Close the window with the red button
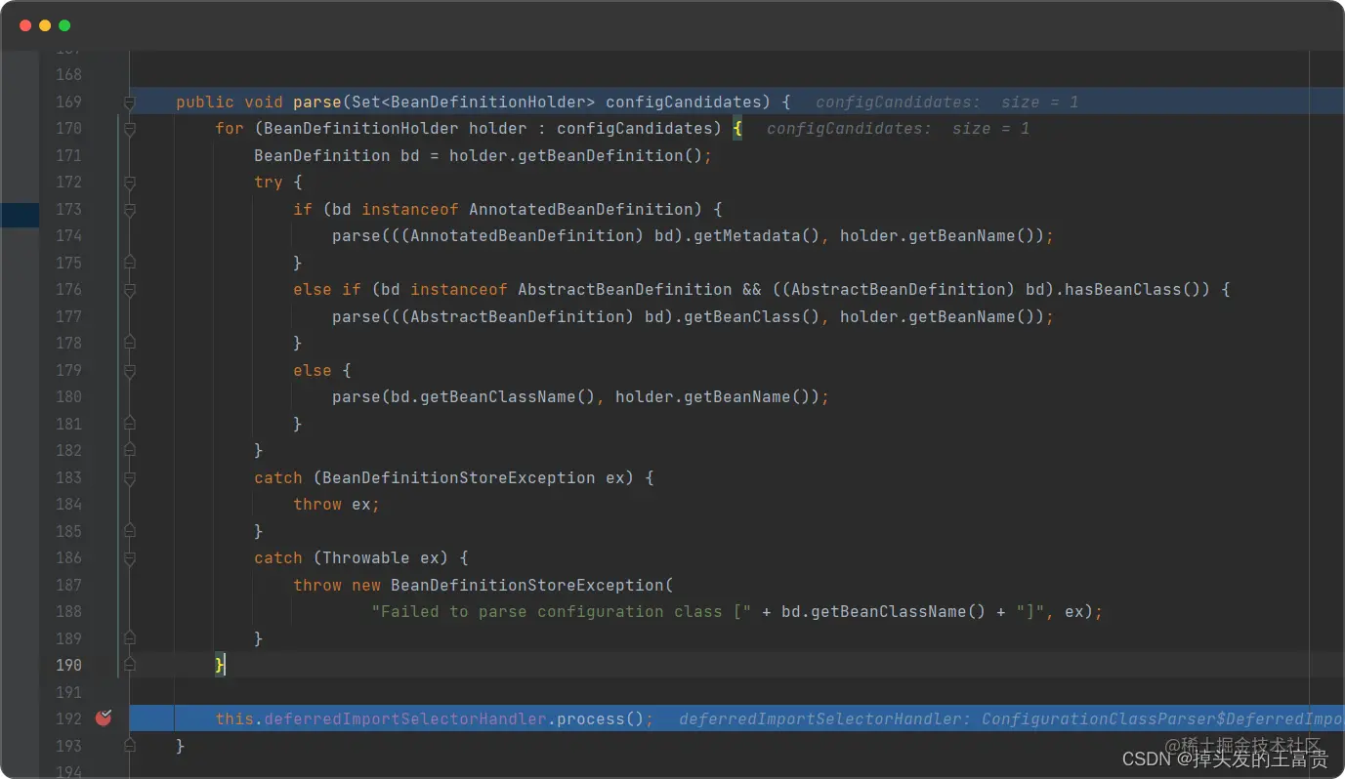Image resolution: width=1345 pixels, height=779 pixels. 25,25
